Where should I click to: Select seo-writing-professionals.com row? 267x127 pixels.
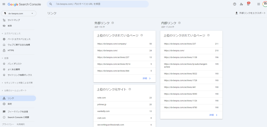pyautogui.click(x=124, y=125)
